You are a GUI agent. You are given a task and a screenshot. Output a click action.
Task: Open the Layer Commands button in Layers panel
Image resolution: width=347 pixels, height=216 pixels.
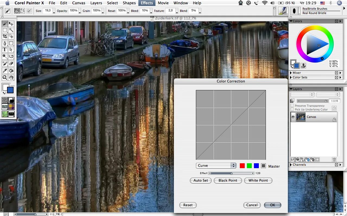tap(293, 159)
